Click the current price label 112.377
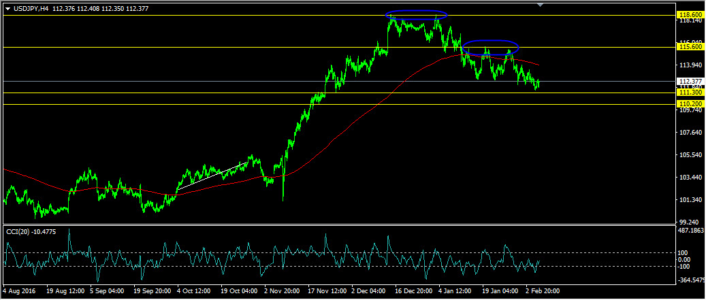 [691, 82]
